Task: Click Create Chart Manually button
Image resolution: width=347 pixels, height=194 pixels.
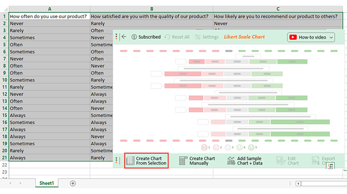Action: 197,160
